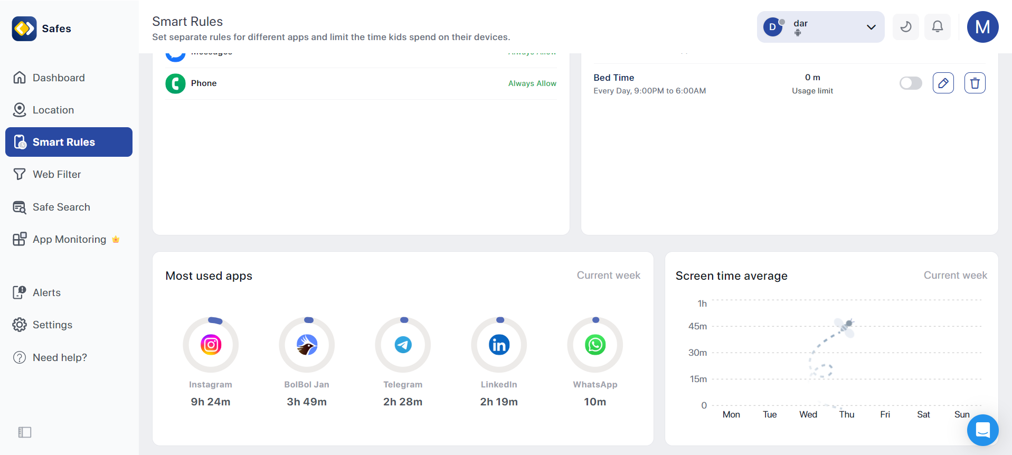The width and height of the screenshot is (1012, 455).
Task: Click LinkedIn usage ring
Action: (499, 345)
